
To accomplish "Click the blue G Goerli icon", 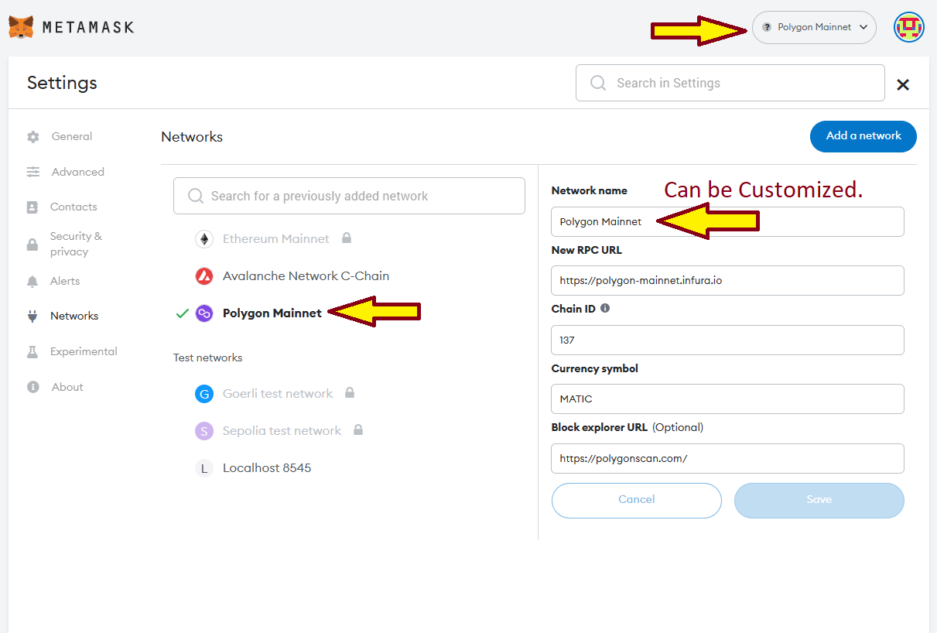I will coord(204,394).
